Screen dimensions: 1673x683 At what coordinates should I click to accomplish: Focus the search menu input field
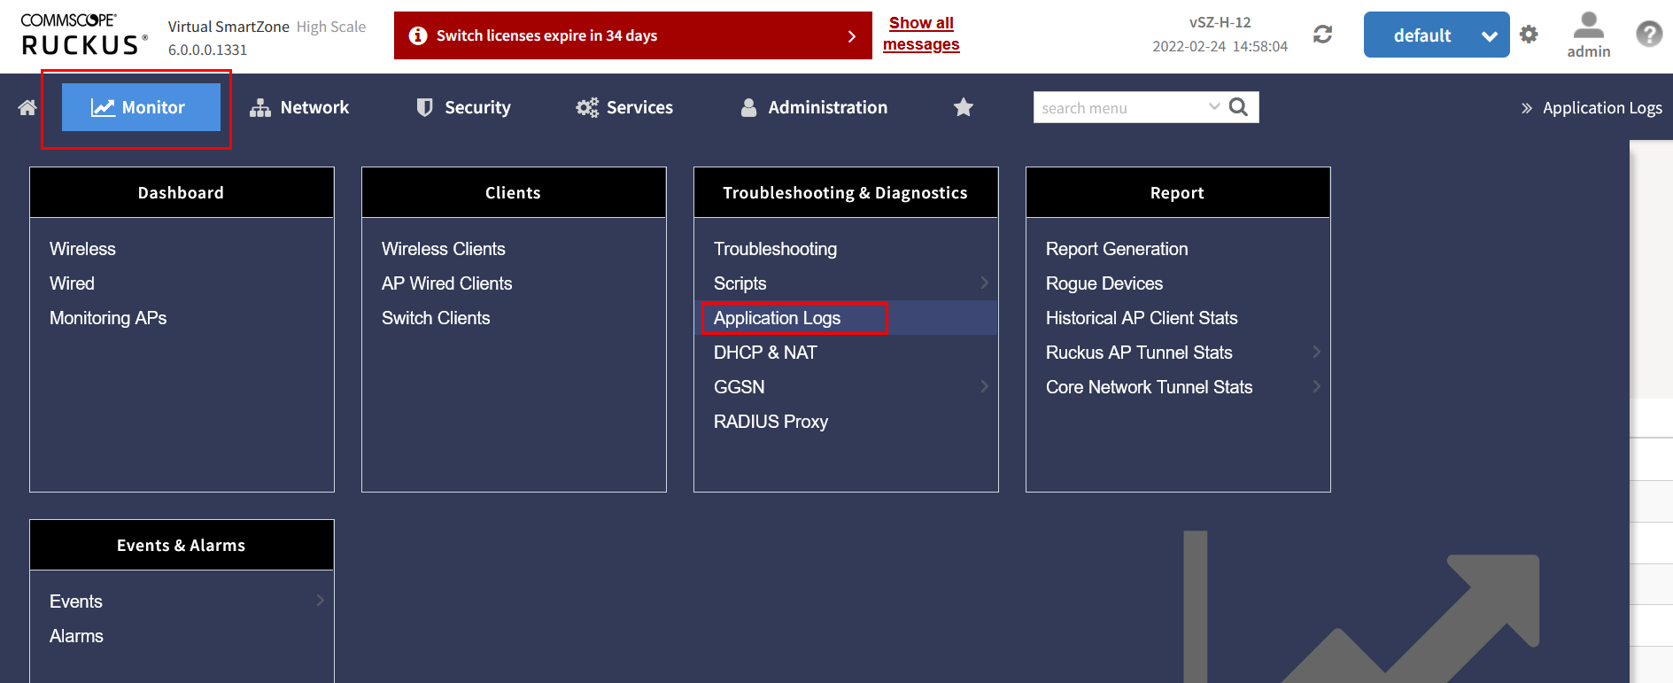1119,107
